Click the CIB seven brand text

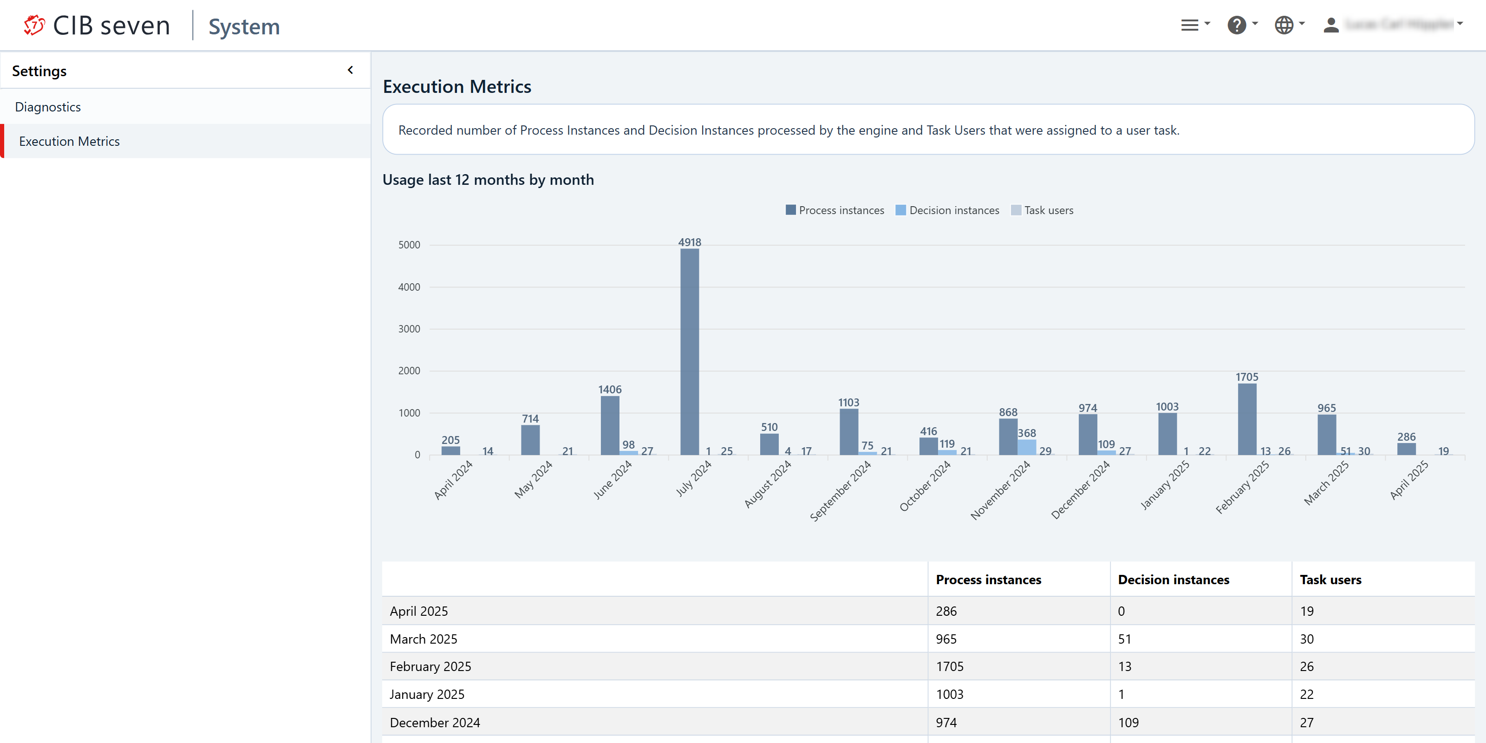111,26
